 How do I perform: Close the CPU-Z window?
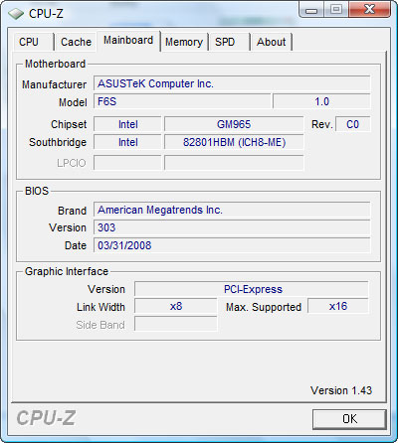point(369,9)
